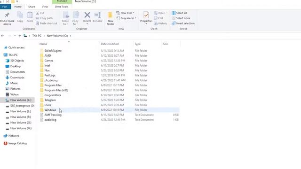Select the Telegram folder
301x169 pixels.
48,100
